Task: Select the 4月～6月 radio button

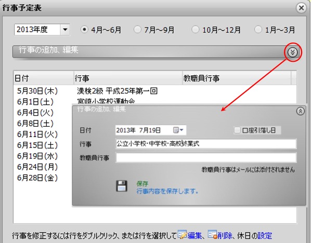Action: tap(85, 30)
